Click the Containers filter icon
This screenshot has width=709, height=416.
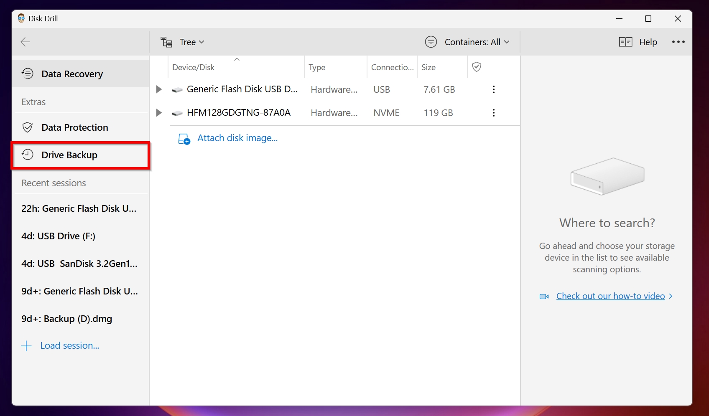coord(431,42)
